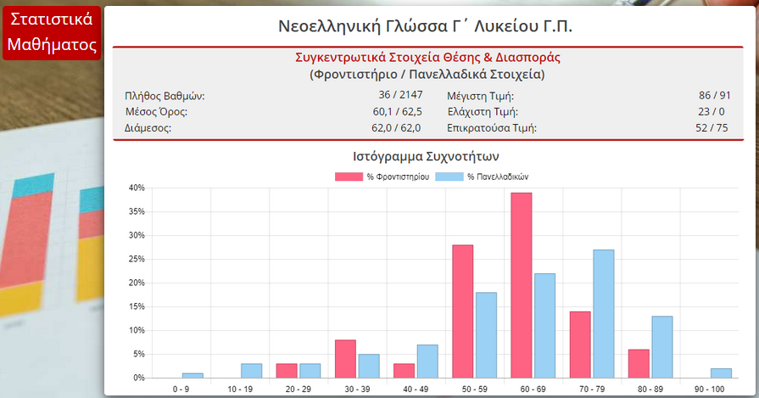The height and width of the screenshot is (398, 759).
Task: Click the Νεοελληνική Γλώσσα Γ΄ Λυκείου heading
Action: click(x=426, y=26)
